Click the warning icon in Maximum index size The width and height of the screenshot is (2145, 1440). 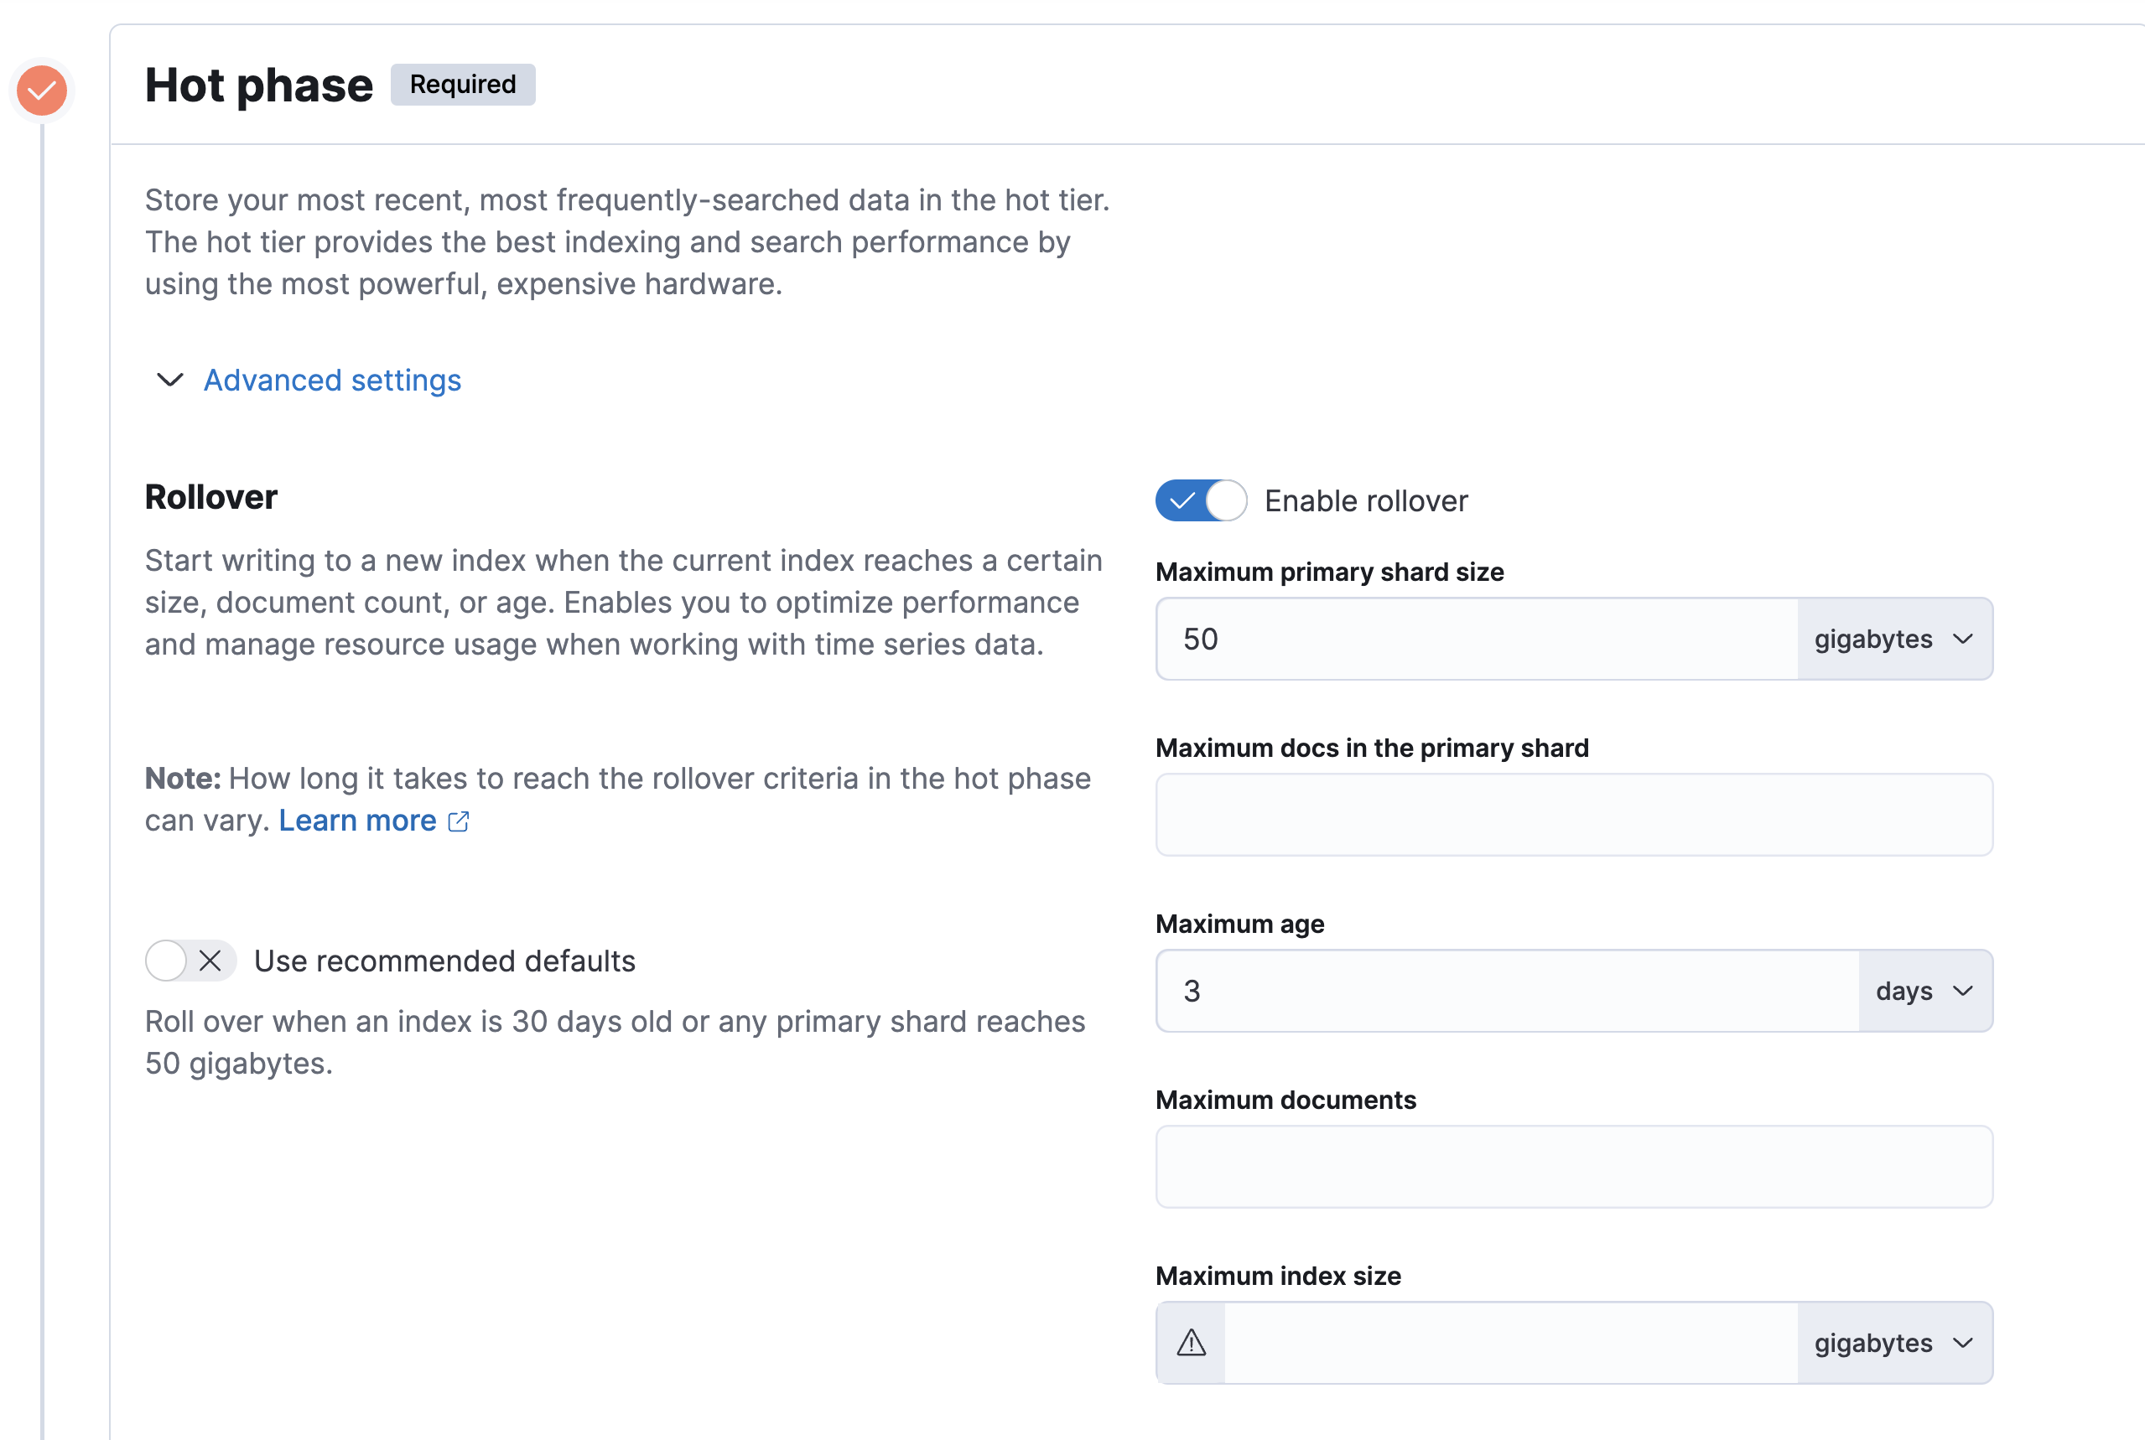pyautogui.click(x=1191, y=1343)
